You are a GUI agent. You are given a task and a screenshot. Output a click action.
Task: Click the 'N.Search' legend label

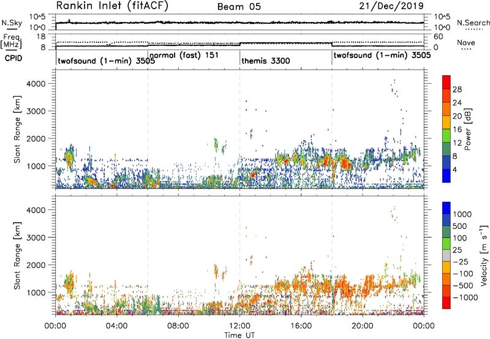click(x=473, y=23)
